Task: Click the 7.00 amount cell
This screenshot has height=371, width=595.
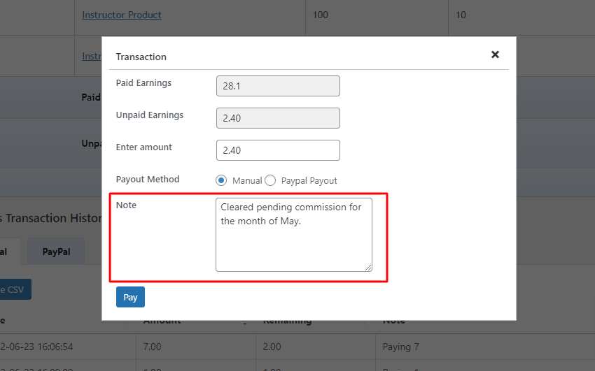Action: click(x=153, y=346)
